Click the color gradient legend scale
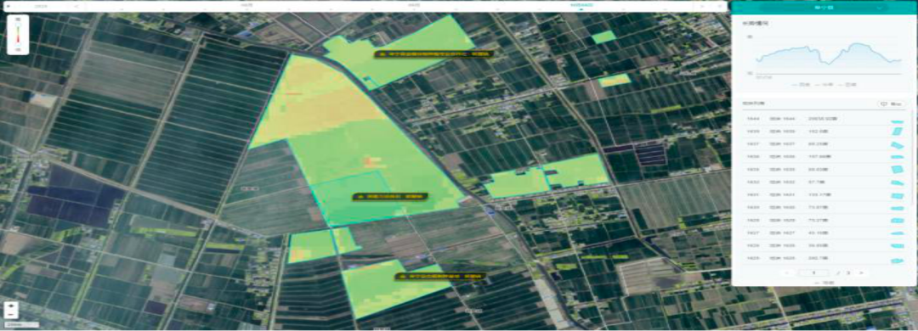 pyautogui.click(x=18, y=35)
